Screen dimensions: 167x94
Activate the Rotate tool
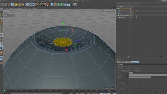(19, 5)
